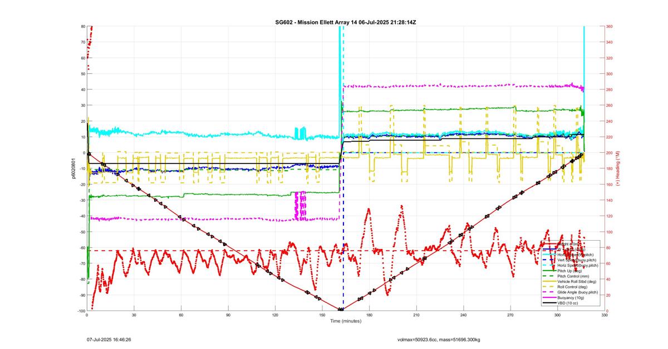Click 'Vert Speed (buoy,pitch)' legend entry

pyautogui.click(x=577, y=260)
